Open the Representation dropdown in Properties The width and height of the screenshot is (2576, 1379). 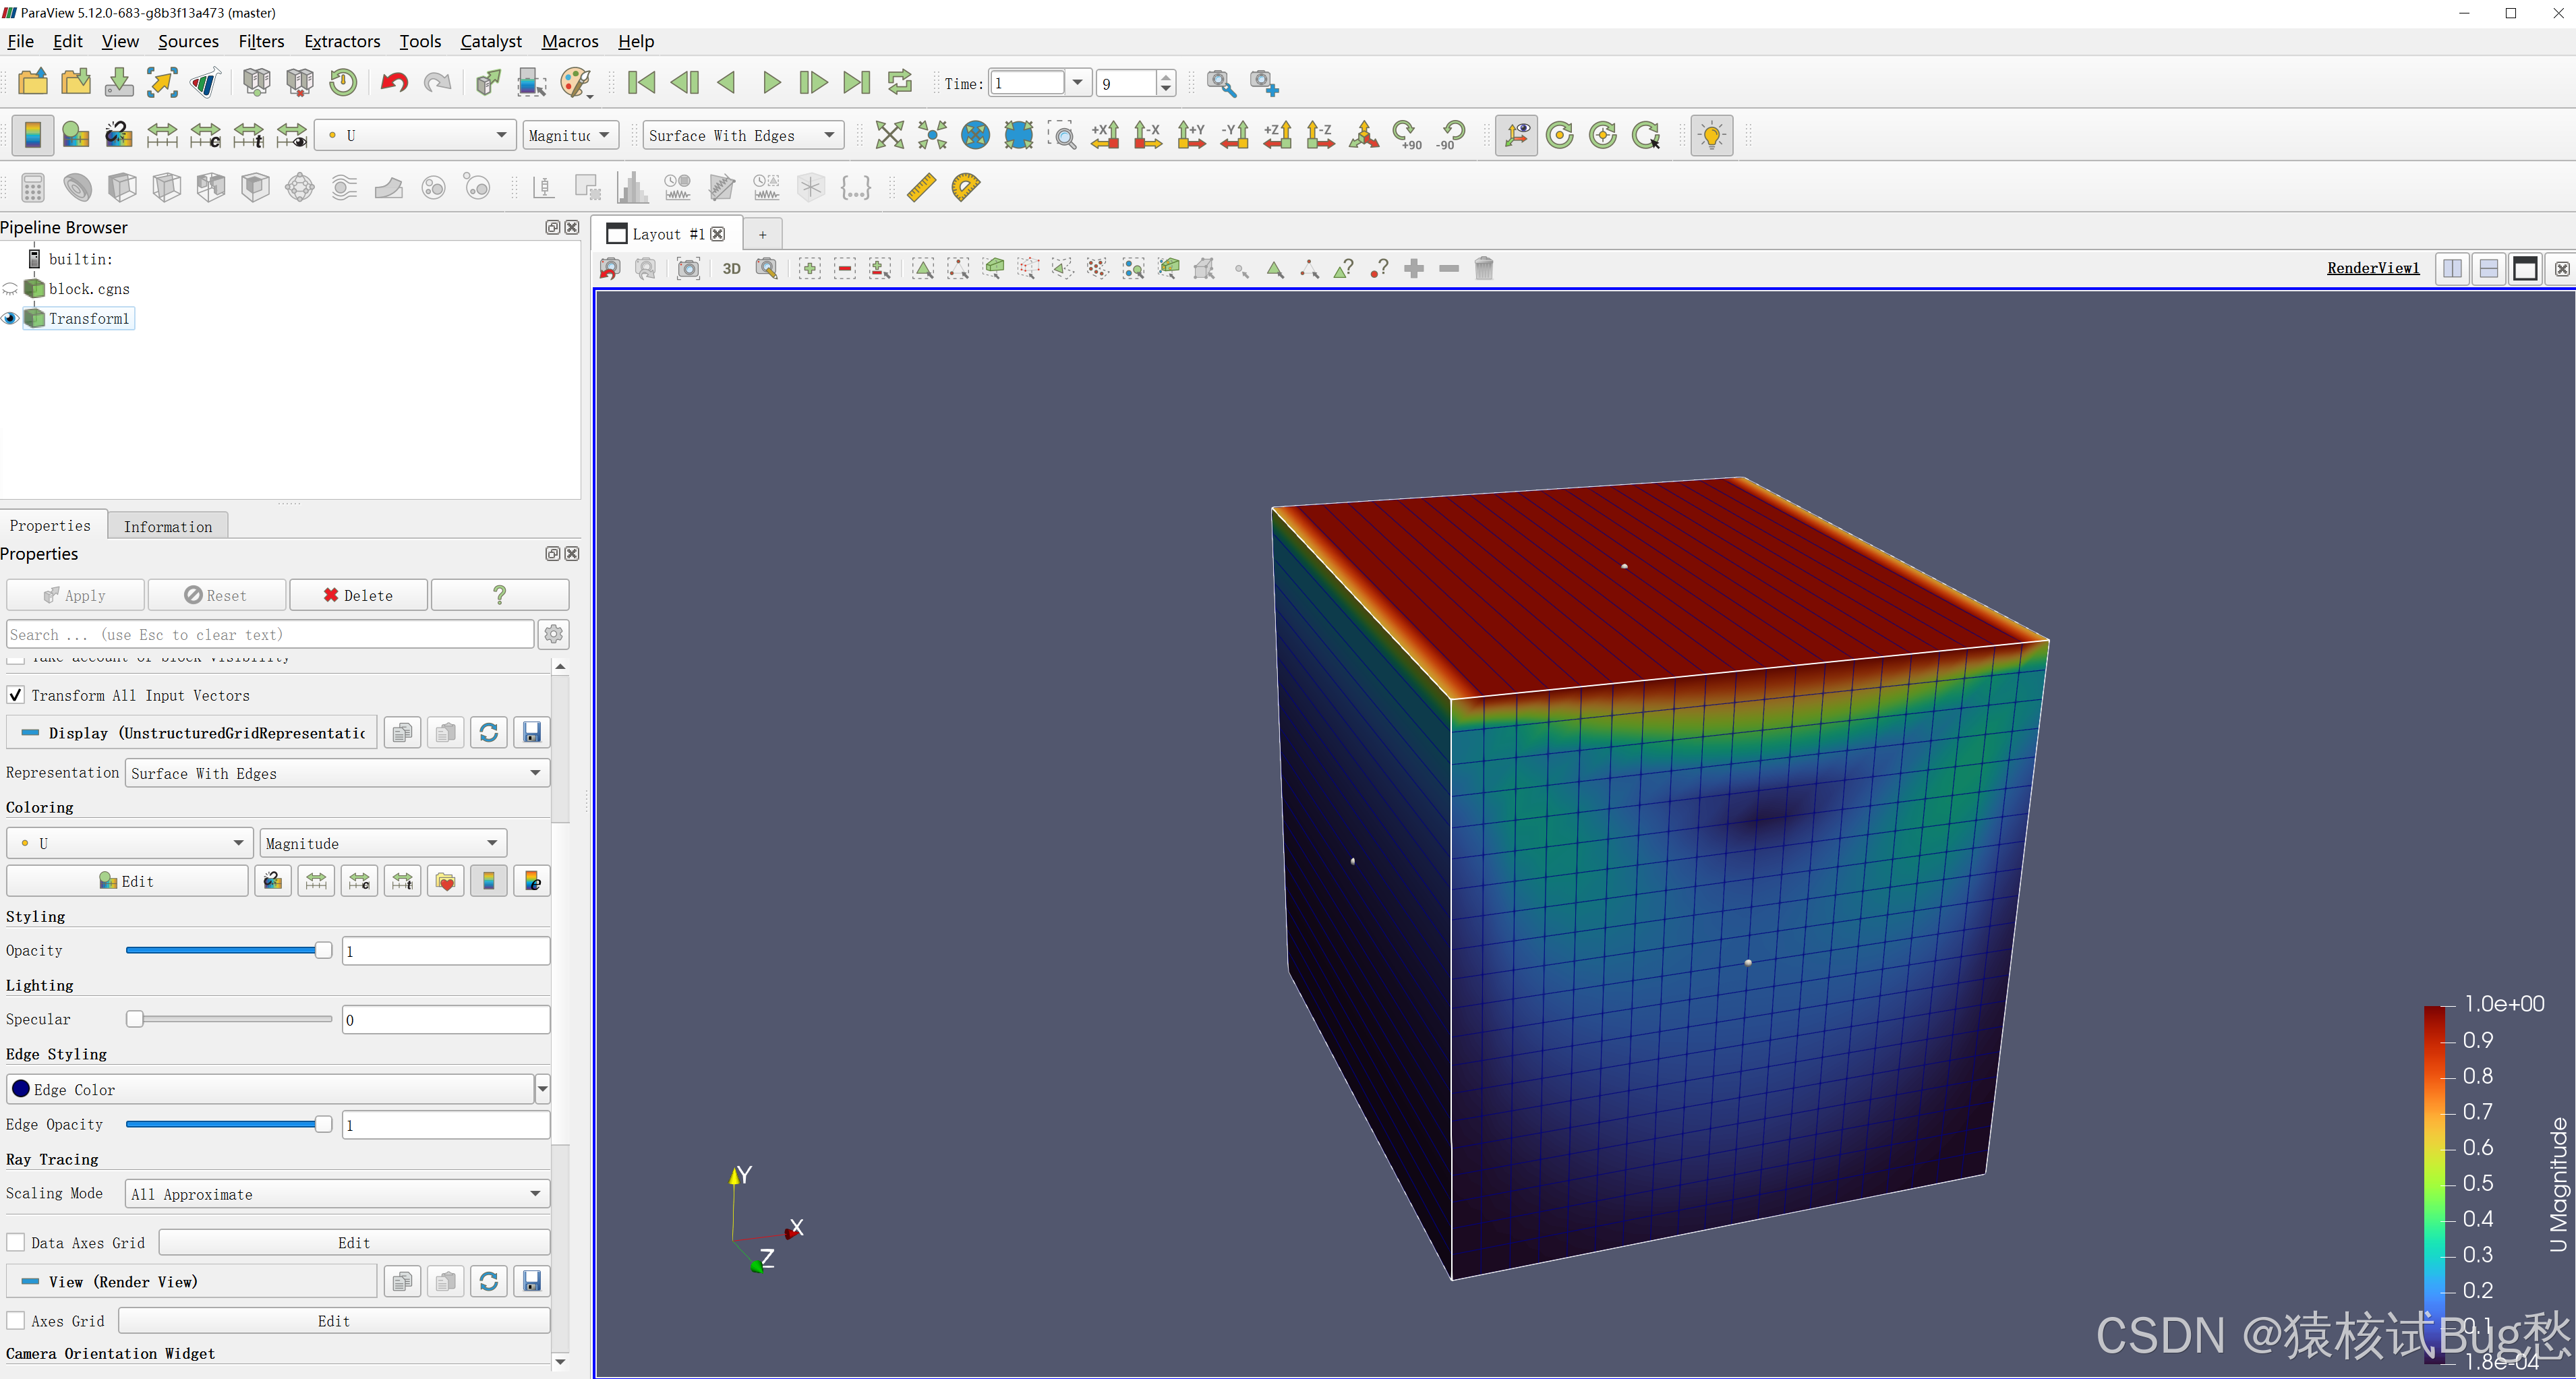click(337, 773)
